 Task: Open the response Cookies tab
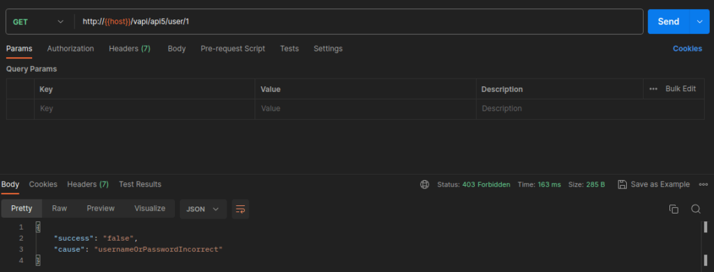[x=43, y=184]
